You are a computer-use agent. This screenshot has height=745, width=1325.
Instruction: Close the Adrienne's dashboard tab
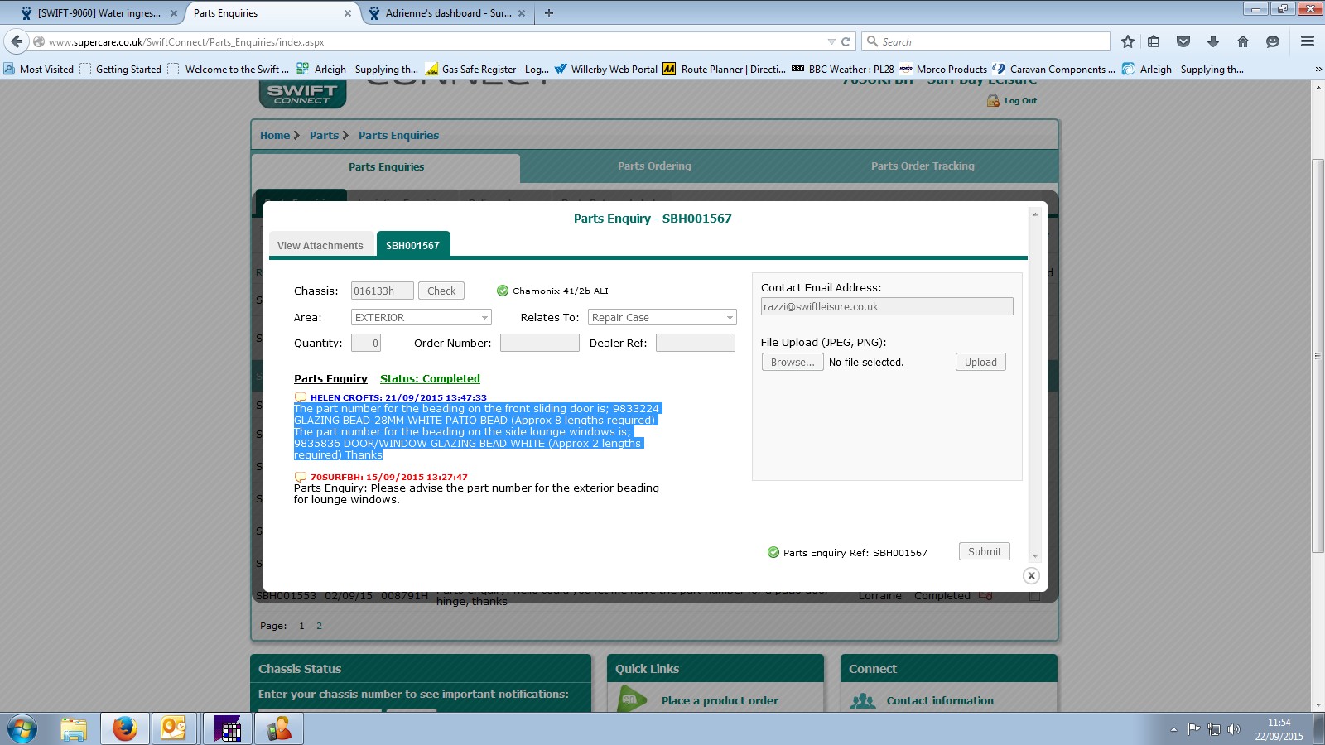tap(522, 13)
